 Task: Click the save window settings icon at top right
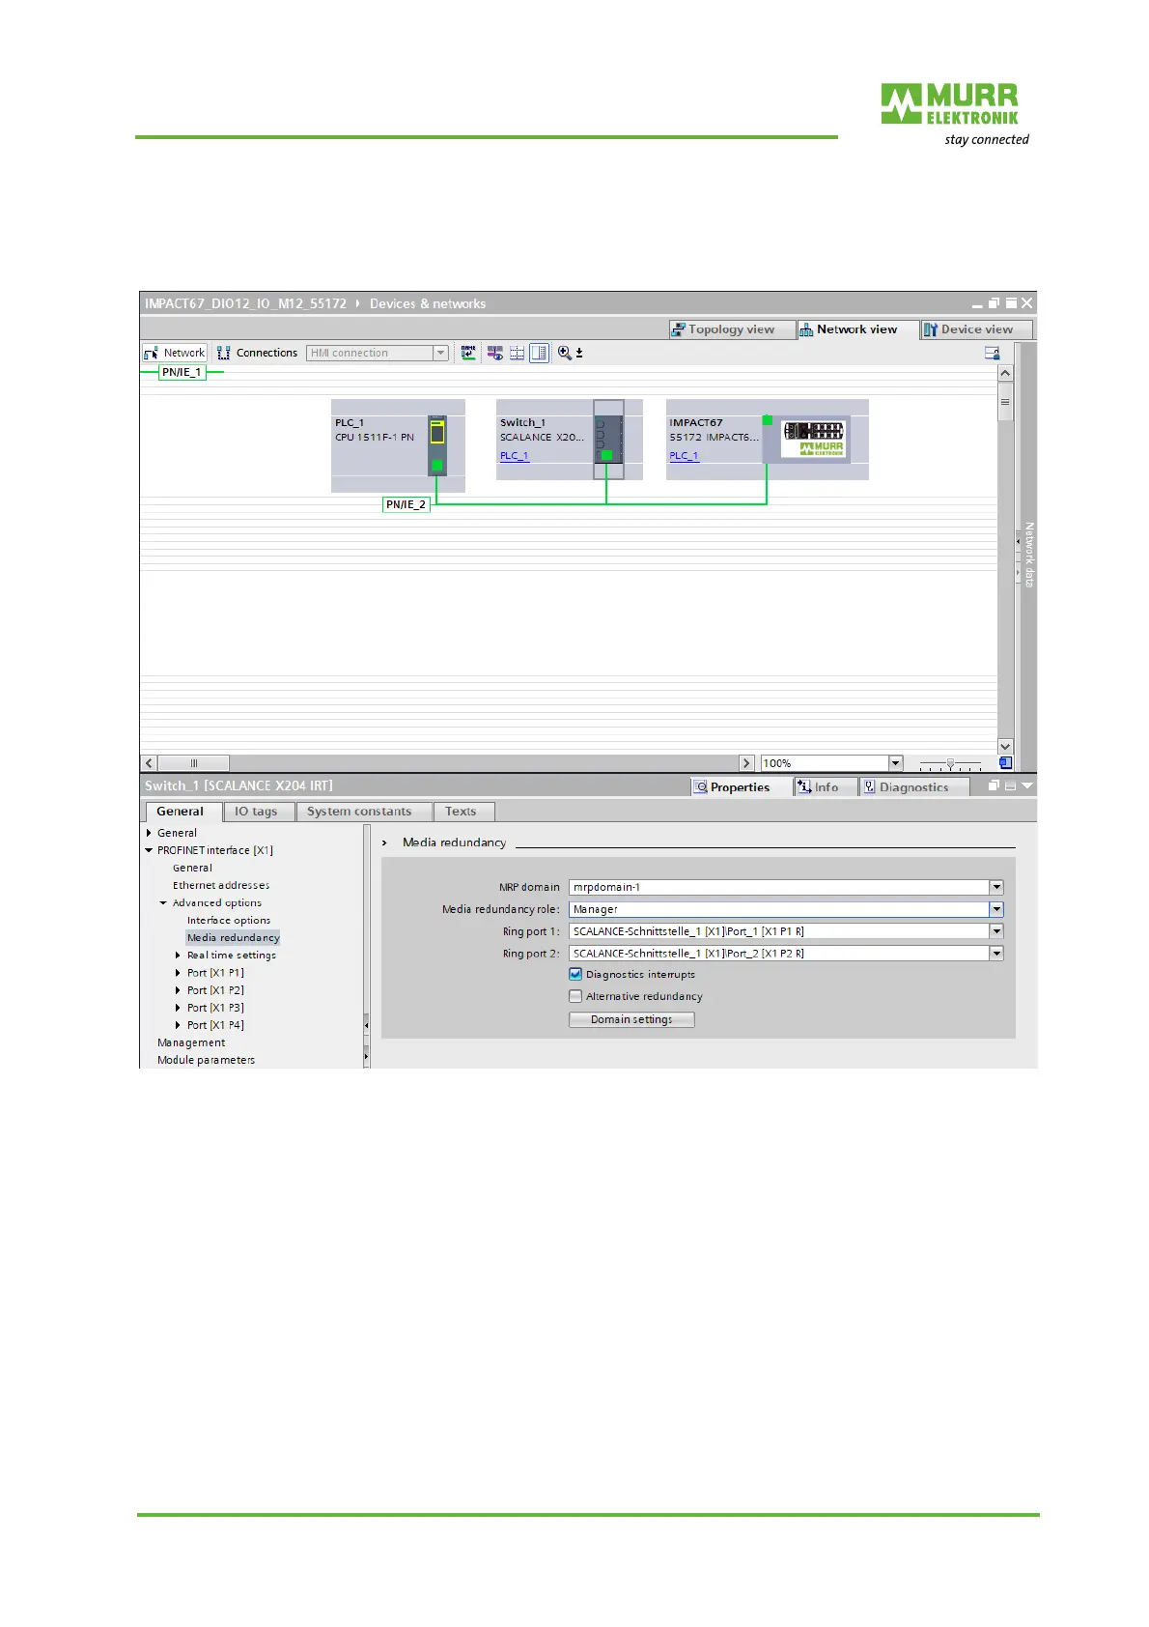click(992, 353)
